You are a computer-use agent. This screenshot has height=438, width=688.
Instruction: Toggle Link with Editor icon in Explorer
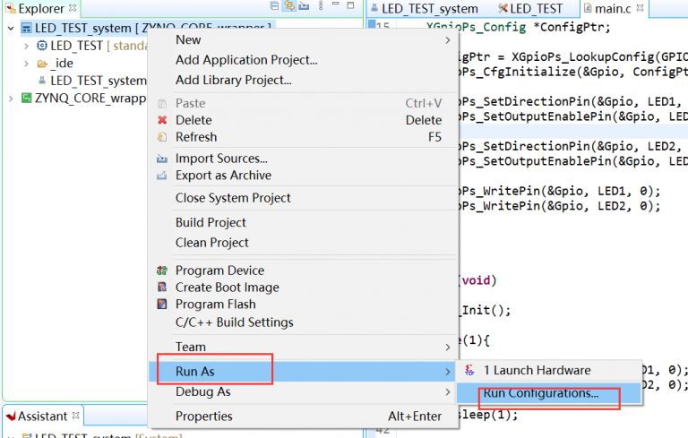pos(288,8)
